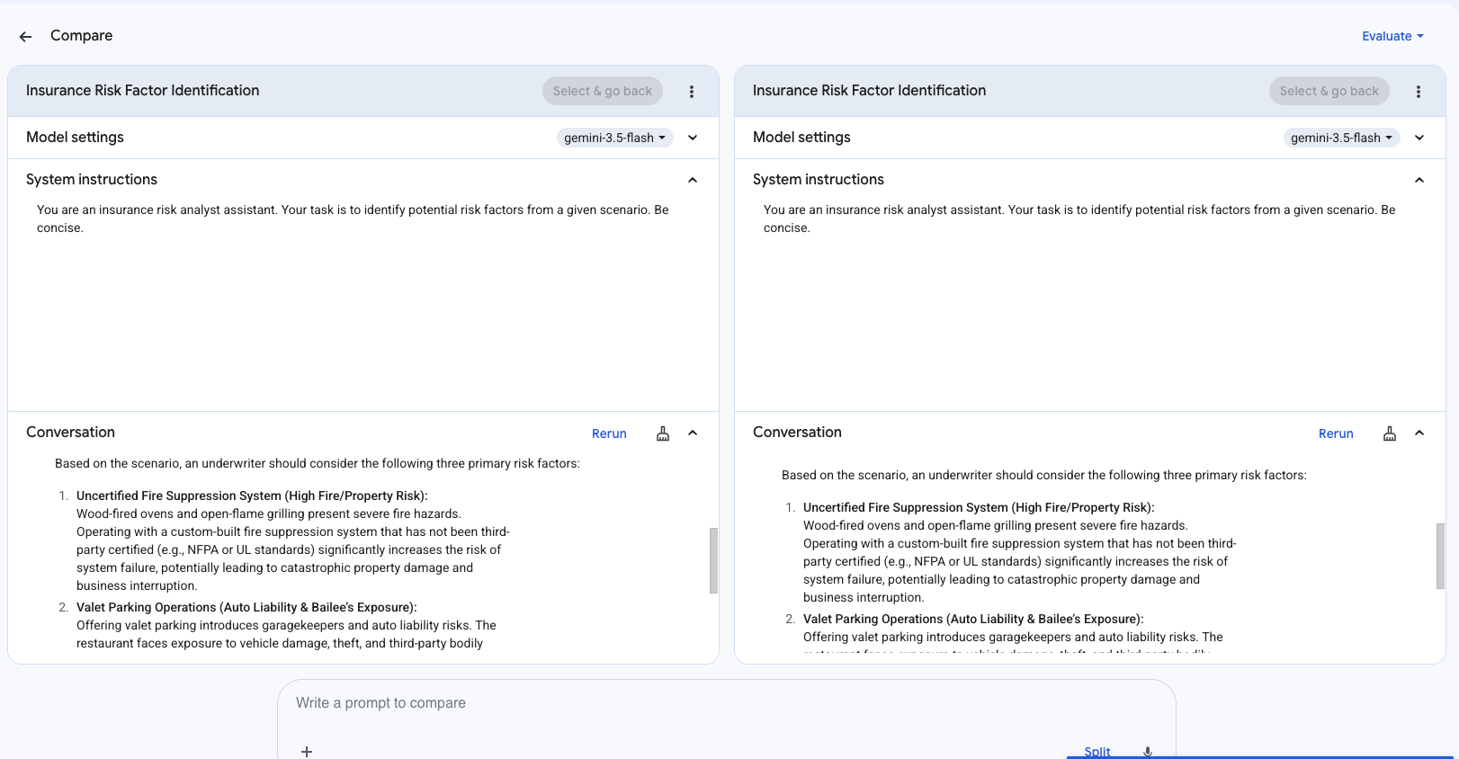Image resolution: width=1459 pixels, height=759 pixels.
Task: Collapse System instructions in left panel
Action: pos(693,180)
